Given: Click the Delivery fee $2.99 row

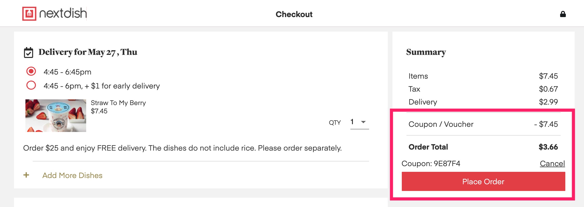Looking at the screenshot, I should (x=483, y=102).
